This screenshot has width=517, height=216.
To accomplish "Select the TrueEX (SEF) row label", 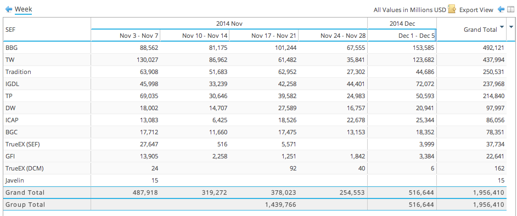I will (x=23, y=144).
